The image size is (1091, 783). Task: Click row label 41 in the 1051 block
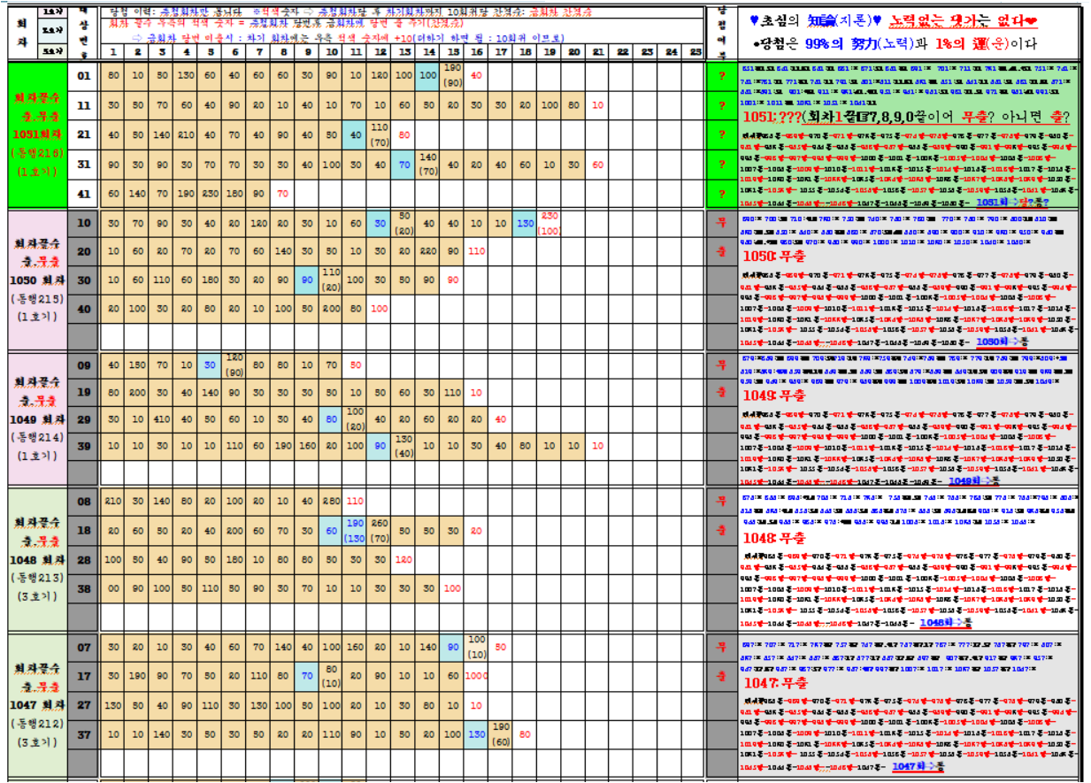click(84, 194)
